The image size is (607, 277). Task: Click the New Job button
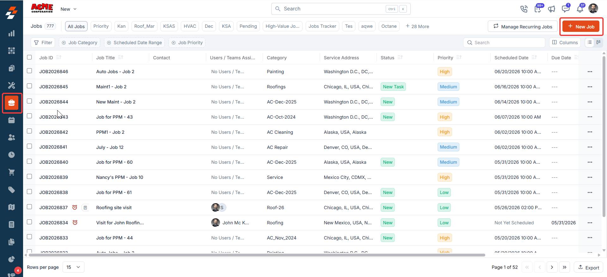pyautogui.click(x=581, y=27)
